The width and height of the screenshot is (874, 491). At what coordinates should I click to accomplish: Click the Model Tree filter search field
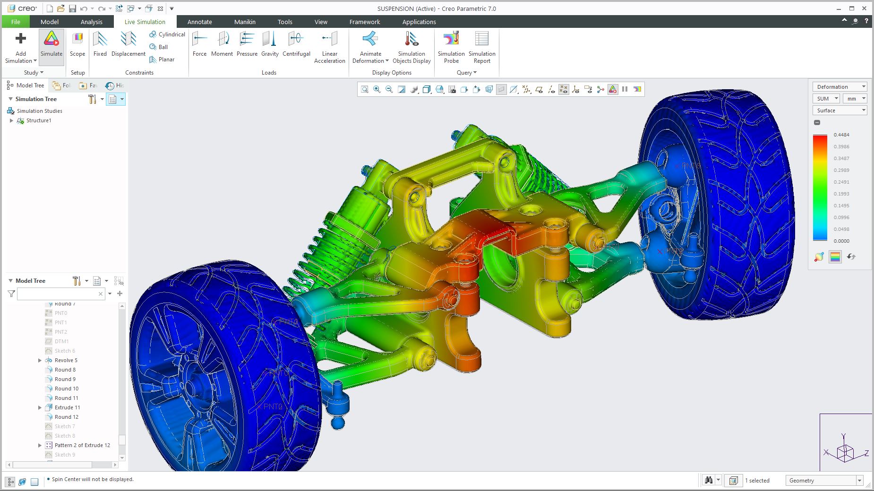[61, 294]
